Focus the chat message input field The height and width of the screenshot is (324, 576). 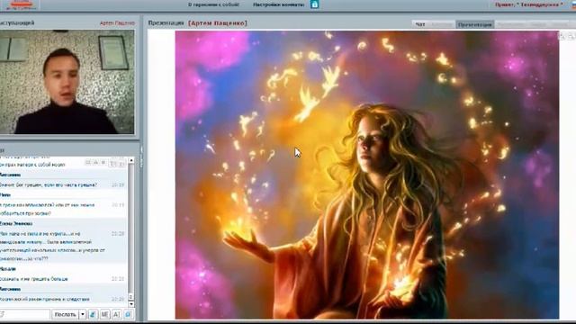(x=24, y=314)
